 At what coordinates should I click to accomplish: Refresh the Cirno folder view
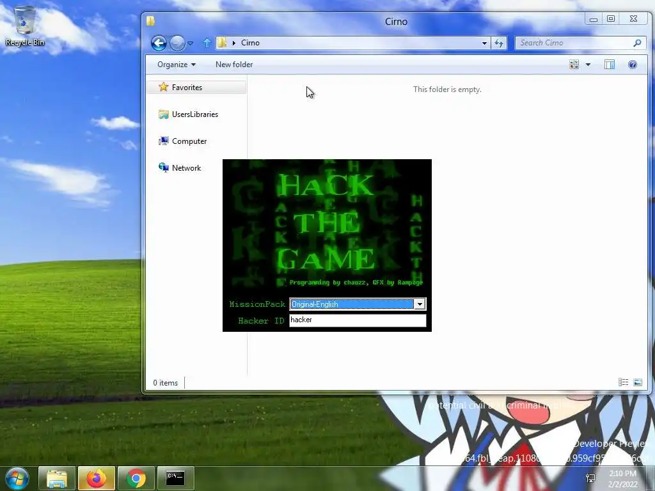click(499, 43)
